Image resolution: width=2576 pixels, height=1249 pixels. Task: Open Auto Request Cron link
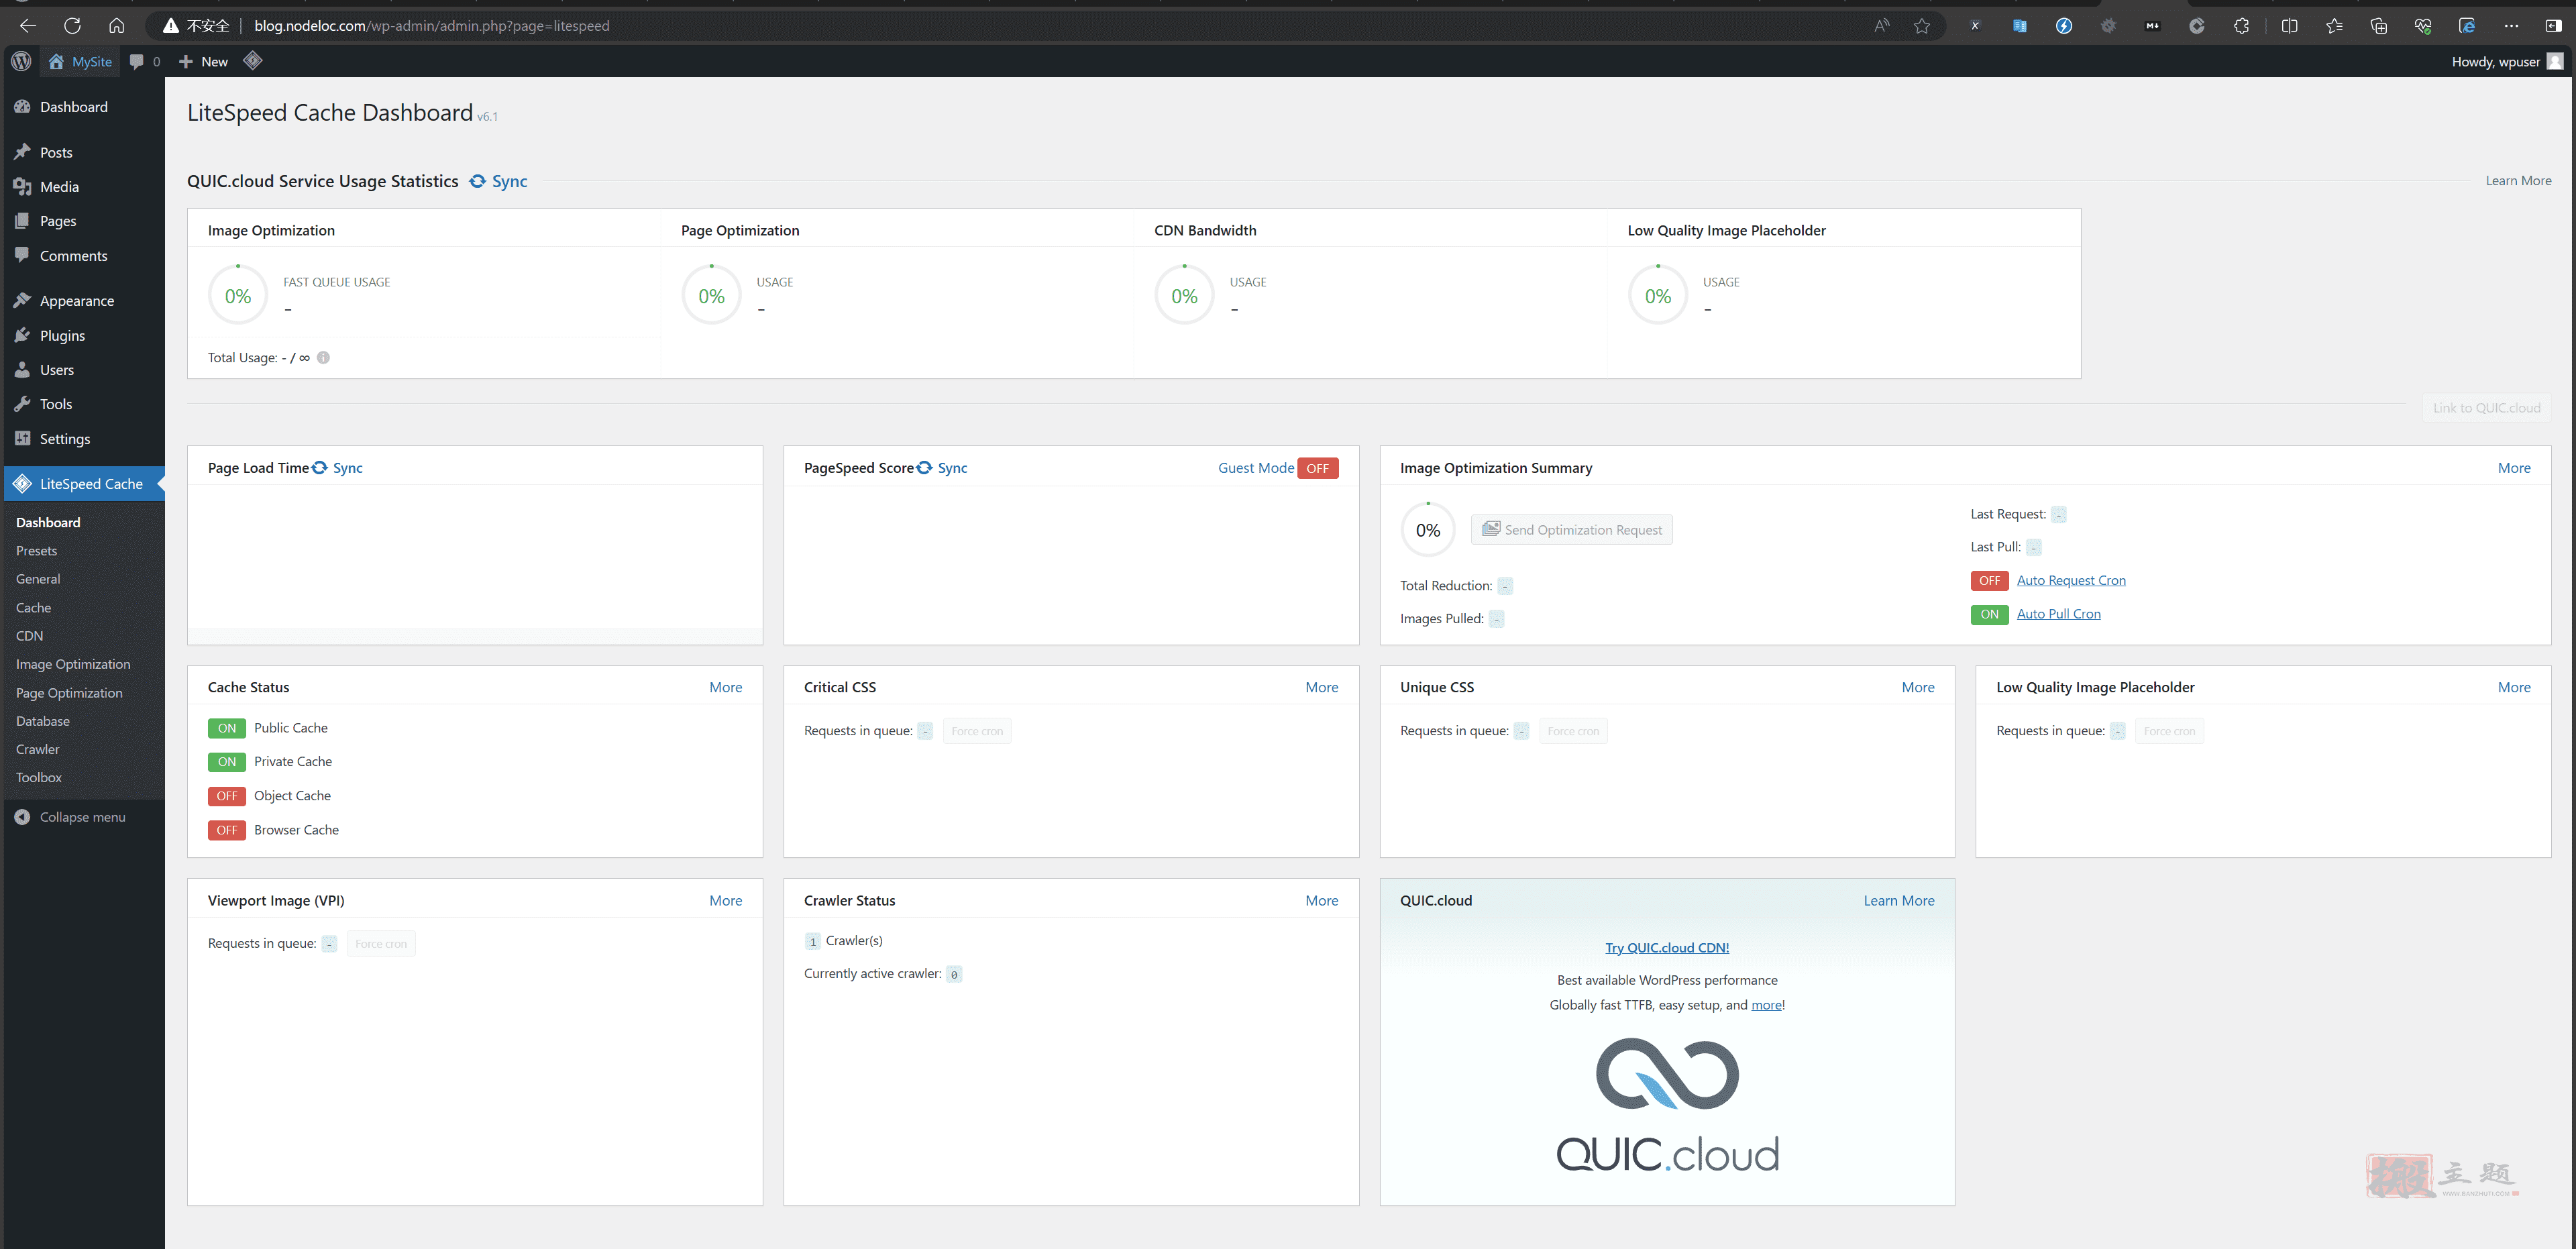click(2071, 581)
